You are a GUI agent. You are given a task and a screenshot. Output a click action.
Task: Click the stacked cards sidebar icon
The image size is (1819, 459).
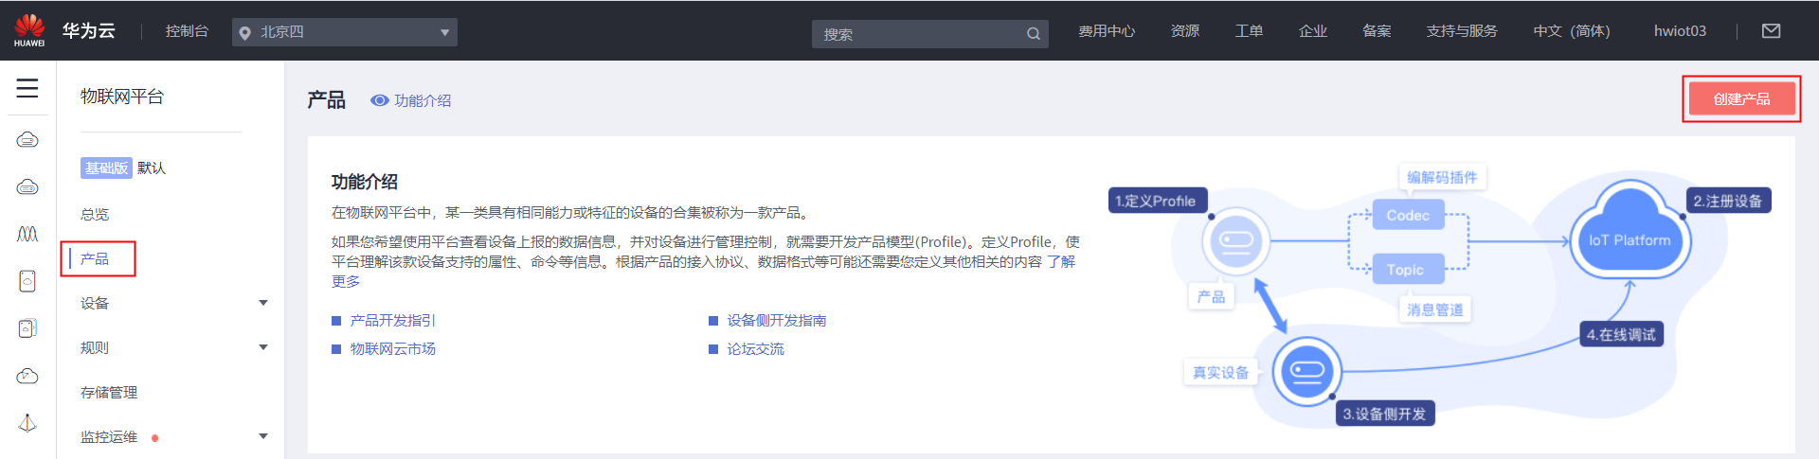pyautogui.click(x=27, y=328)
